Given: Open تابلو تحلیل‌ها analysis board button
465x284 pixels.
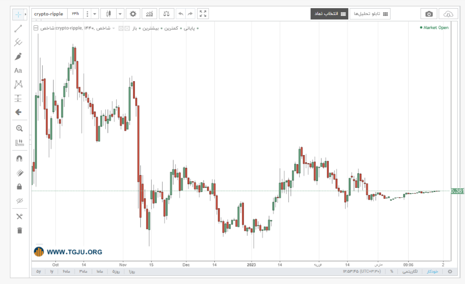Looking at the screenshot, I should click(x=370, y=14).
